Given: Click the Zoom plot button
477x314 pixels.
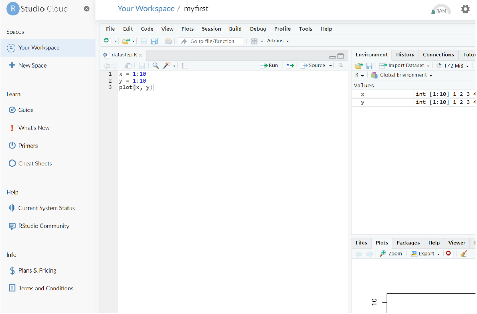Looking at the screenshot, I should tap(391, 254).
